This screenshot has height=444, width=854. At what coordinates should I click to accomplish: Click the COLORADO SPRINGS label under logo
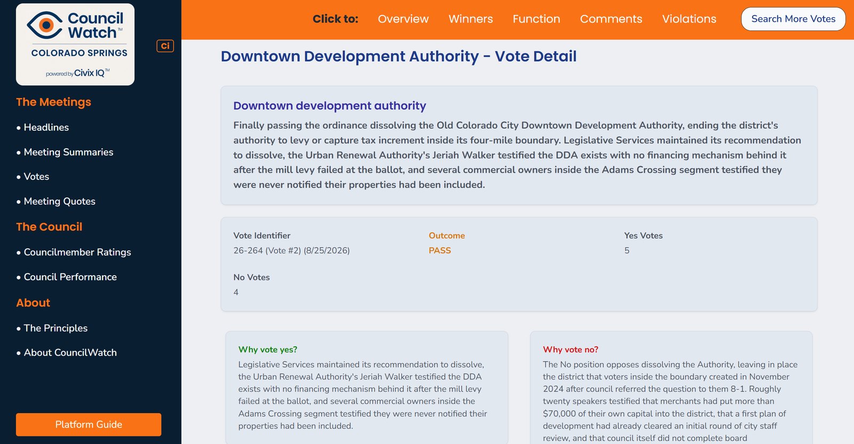tap(80, 53)
